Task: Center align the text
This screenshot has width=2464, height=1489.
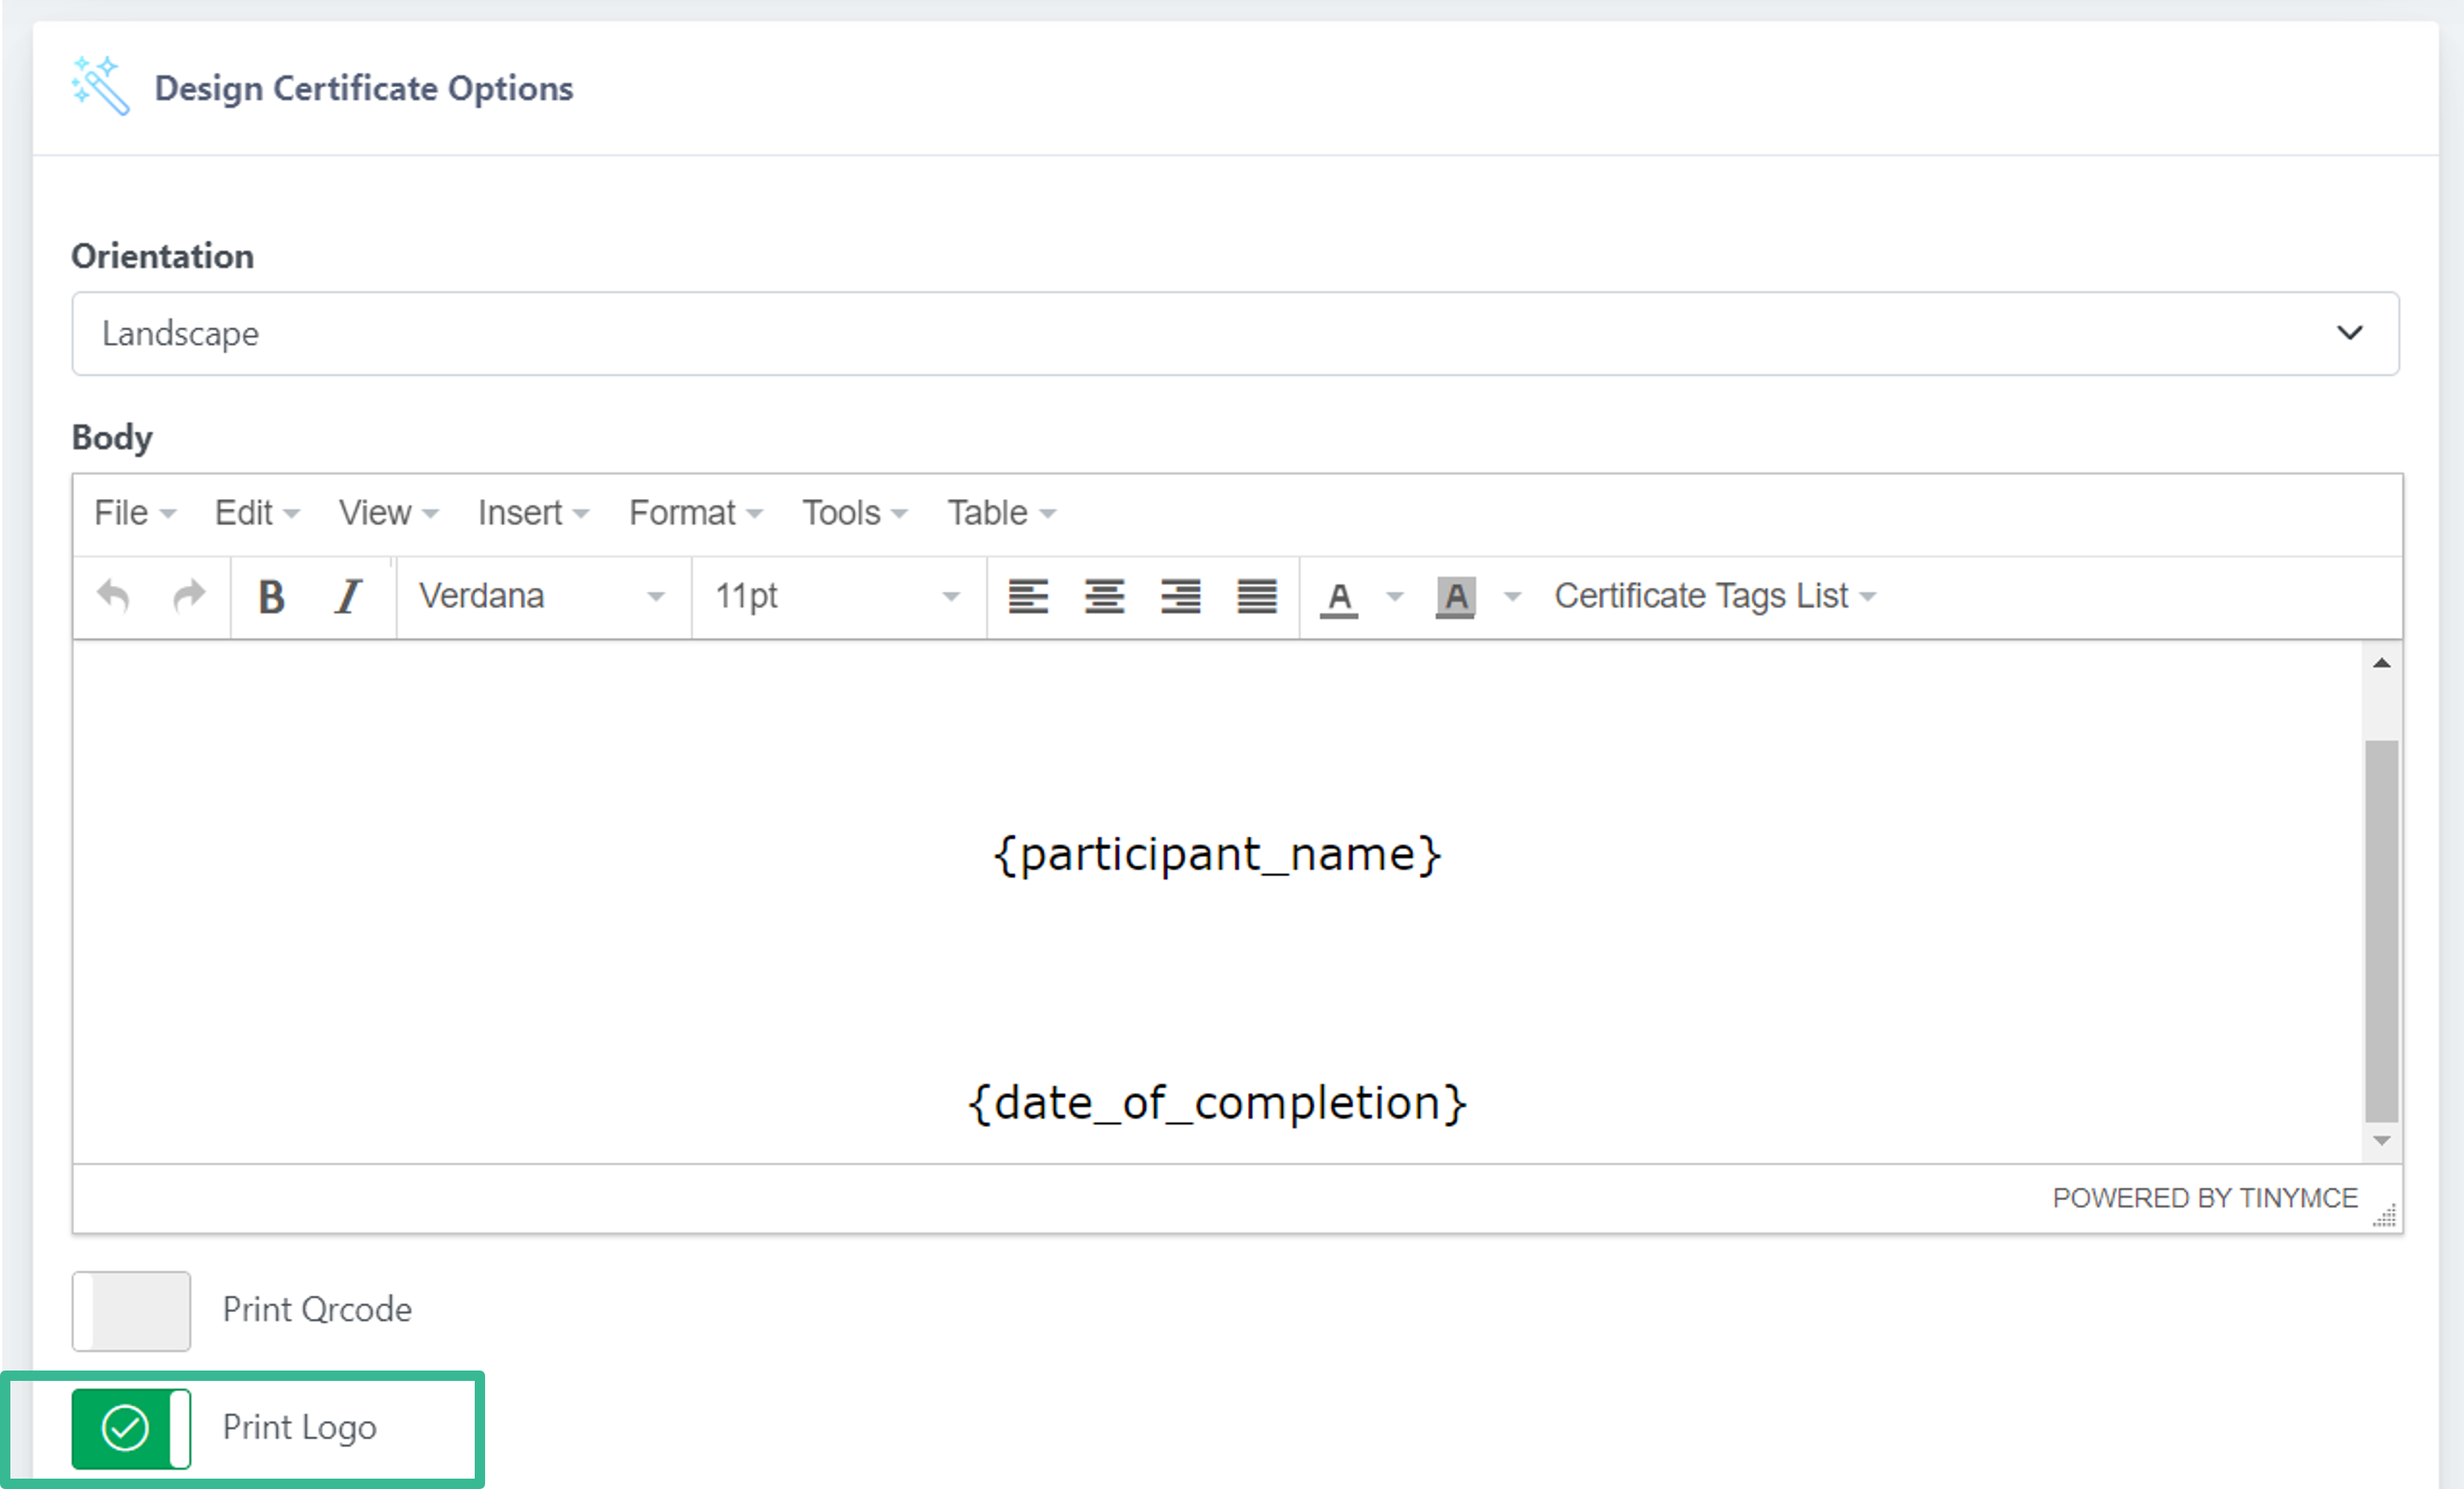Action: pyautogui.click(x=1104, y=596)
